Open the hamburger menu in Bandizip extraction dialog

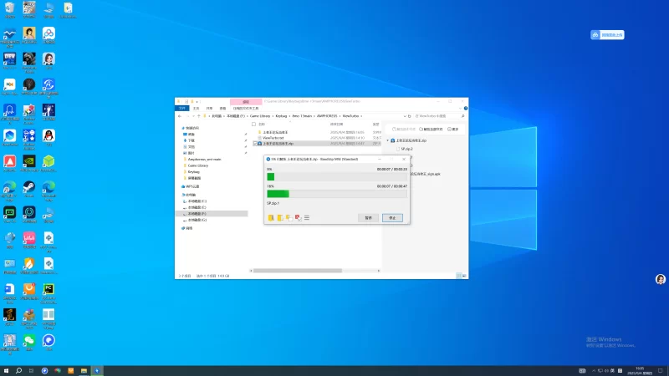(x=307, y=217)
